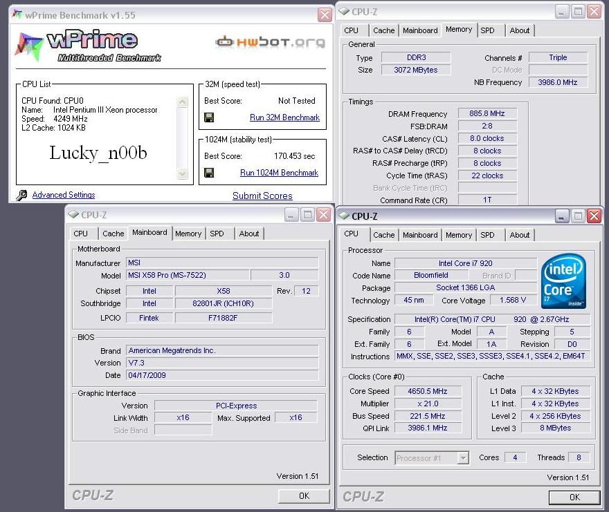Open the About tab in the Memory CPU-Z window
Image resolution: width=609 pixels, height=512 pixels.
pos(519,30)
